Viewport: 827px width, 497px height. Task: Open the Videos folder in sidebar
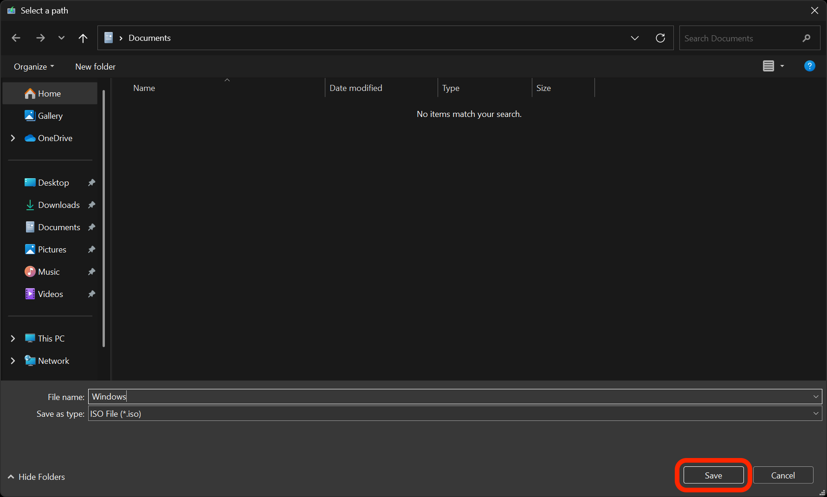[50, 294]
